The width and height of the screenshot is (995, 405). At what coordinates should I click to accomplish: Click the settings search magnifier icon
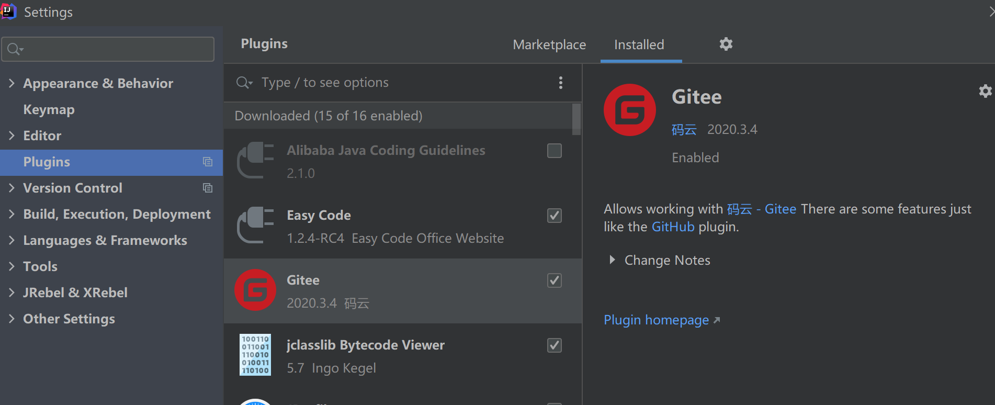coord(15,49)
